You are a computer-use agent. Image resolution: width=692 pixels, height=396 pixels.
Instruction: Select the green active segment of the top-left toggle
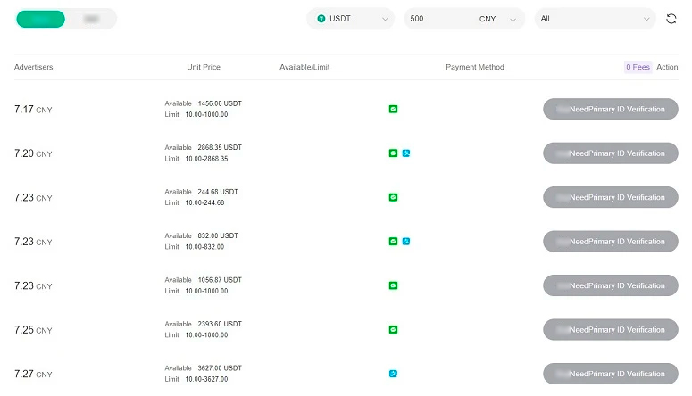(40, 19)
